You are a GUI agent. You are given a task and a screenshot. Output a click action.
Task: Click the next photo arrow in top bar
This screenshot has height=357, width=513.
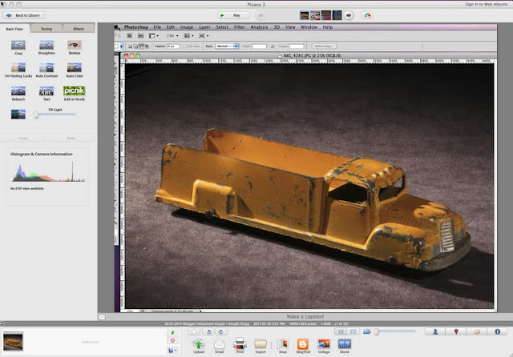click(348, 15)
